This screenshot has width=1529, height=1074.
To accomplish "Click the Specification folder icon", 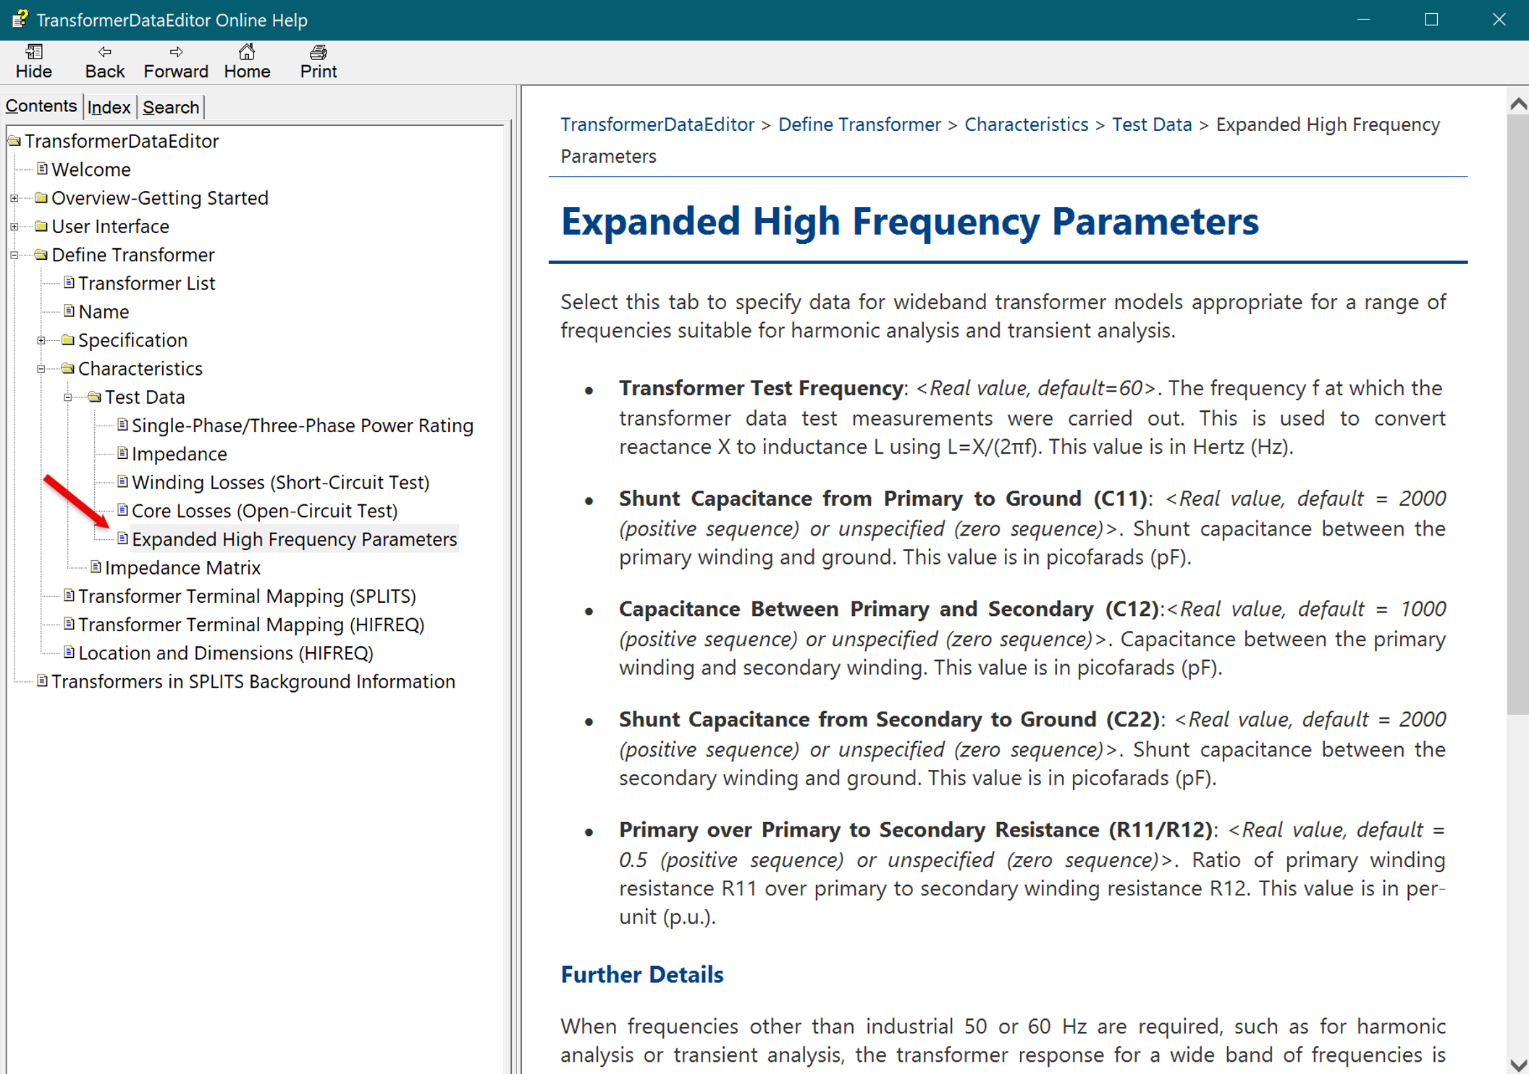I will pos(68,339).
